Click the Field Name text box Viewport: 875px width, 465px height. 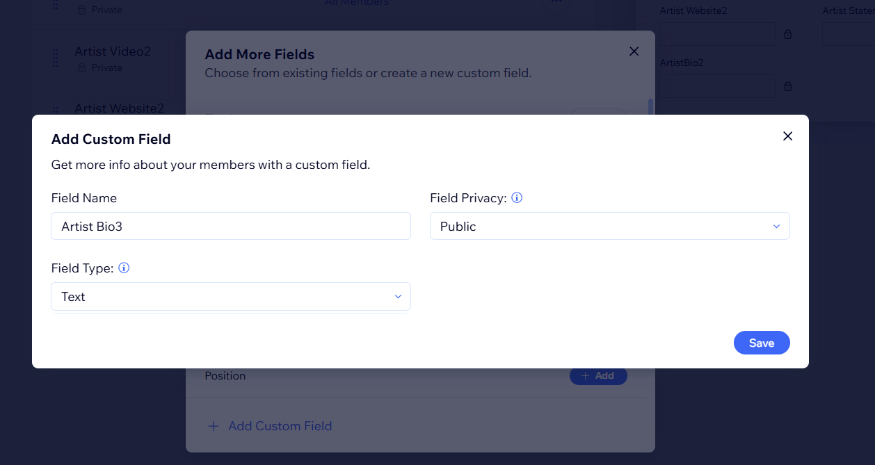231,227
